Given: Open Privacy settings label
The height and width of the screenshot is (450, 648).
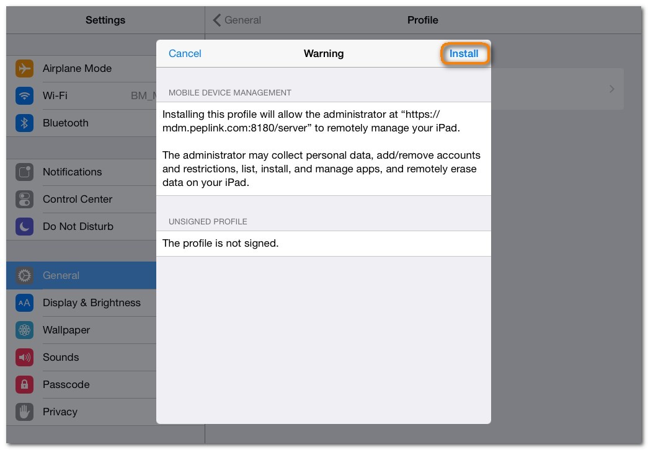Looking at the screenshot, I should coord(60,412).
